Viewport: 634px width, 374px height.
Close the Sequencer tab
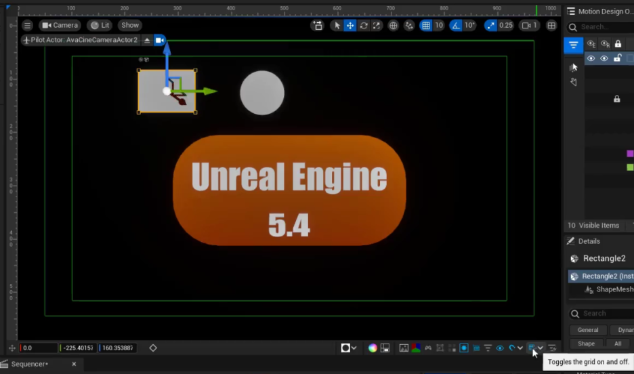(74, 364)
